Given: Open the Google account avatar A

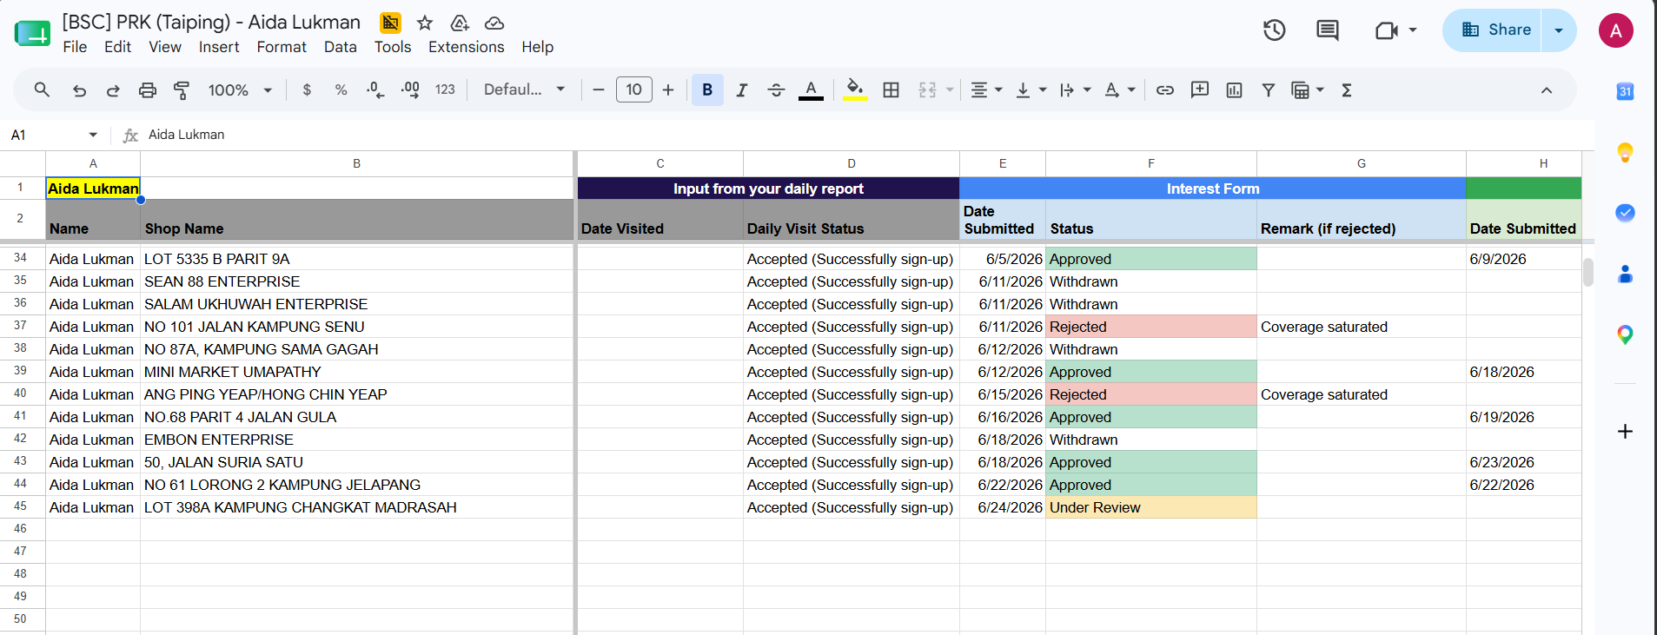Looking at the screenshot, I should click(1616, 30).
